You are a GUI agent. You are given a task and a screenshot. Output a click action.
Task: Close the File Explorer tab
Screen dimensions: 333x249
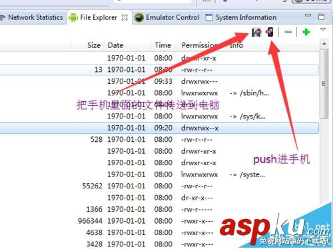[x=125, y=17]
